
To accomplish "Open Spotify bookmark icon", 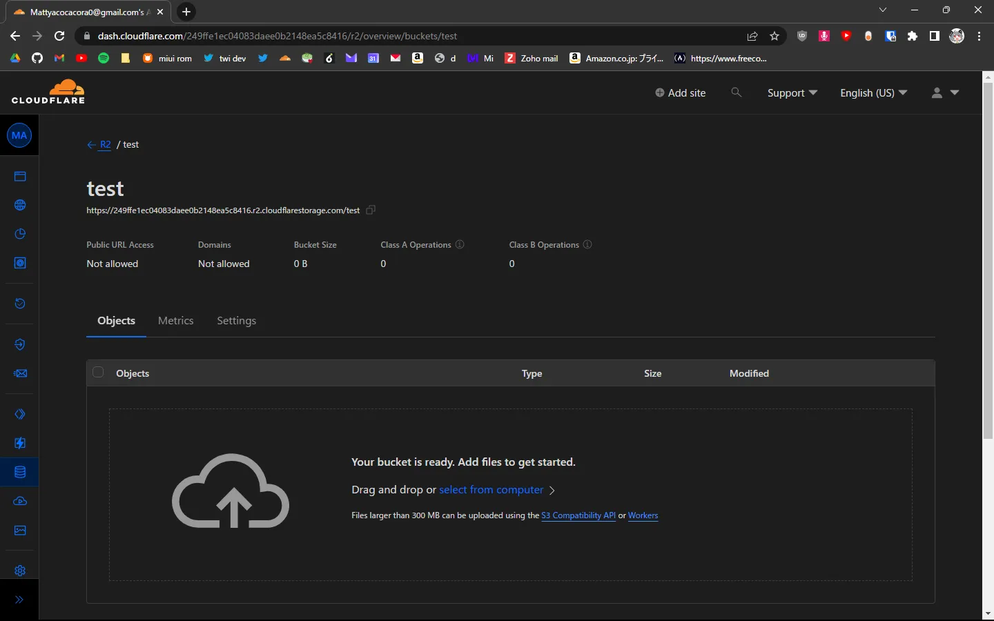I will click(x=104, y=59).
